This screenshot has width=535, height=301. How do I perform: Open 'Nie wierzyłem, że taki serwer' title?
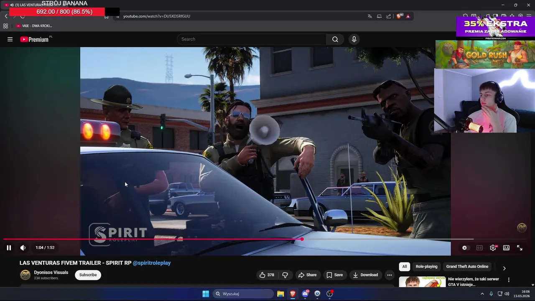point(473,282)
